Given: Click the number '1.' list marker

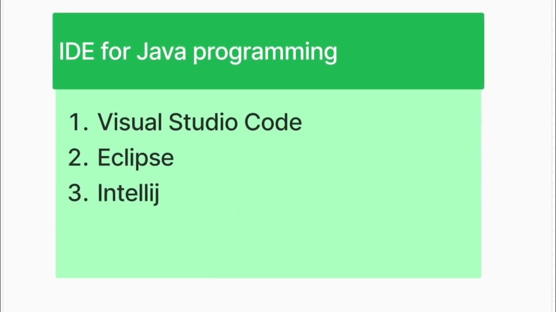Looking at the screenshot, I should pyautogui.click(x=79, y=122).
